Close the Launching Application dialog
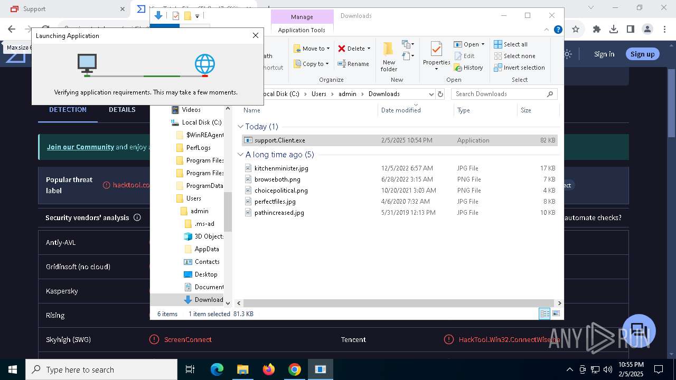The image size is (676, 380). [256, 35]
